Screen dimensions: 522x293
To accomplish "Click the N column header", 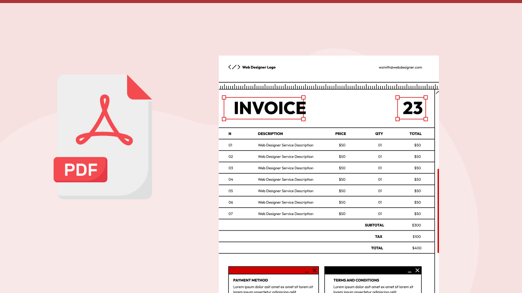I will tap(230, 134).
